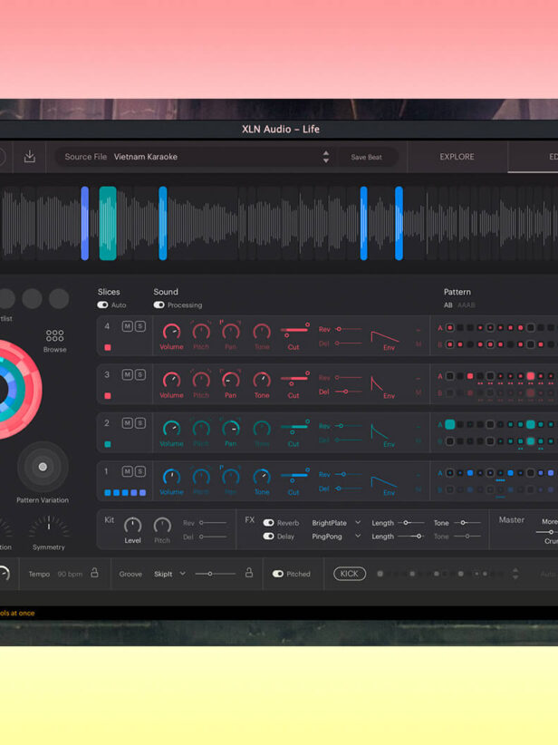Open the BrightPlate reverb type dropdown
Image resolution: width=558 pixels, height=745 pixels.
pyautogui.click(x=336, y=523)
